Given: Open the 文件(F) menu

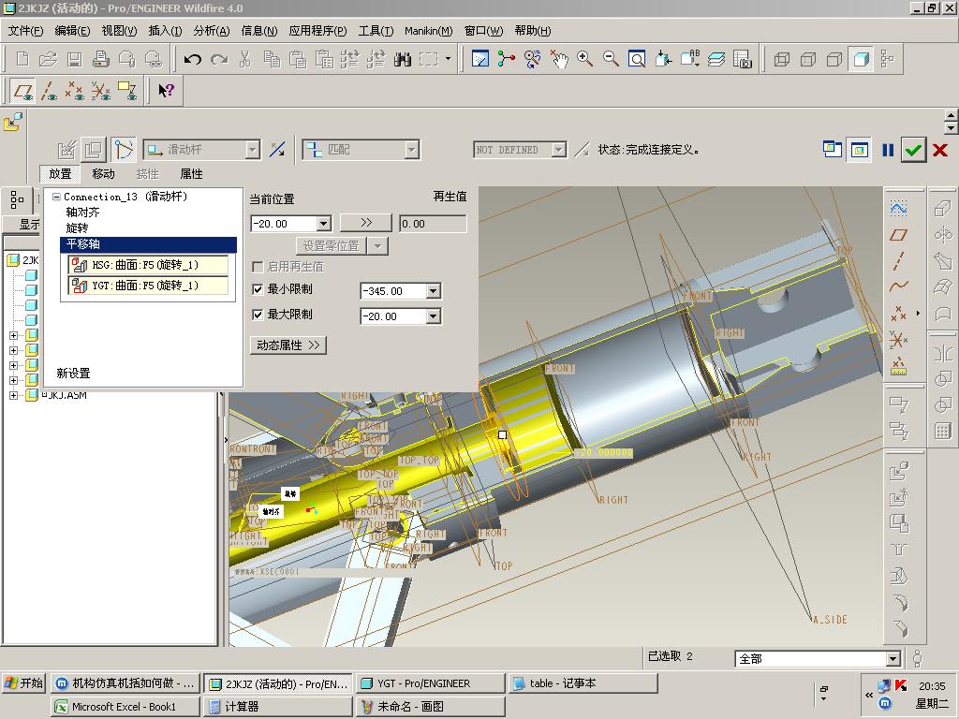Looking at the screenshot, I should (25, 31).
